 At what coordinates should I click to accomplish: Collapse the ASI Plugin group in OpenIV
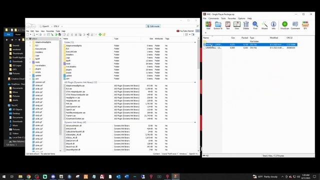[195, 82]
